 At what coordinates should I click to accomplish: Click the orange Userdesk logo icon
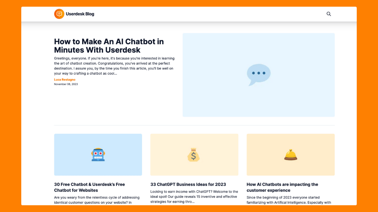(59, 14)
